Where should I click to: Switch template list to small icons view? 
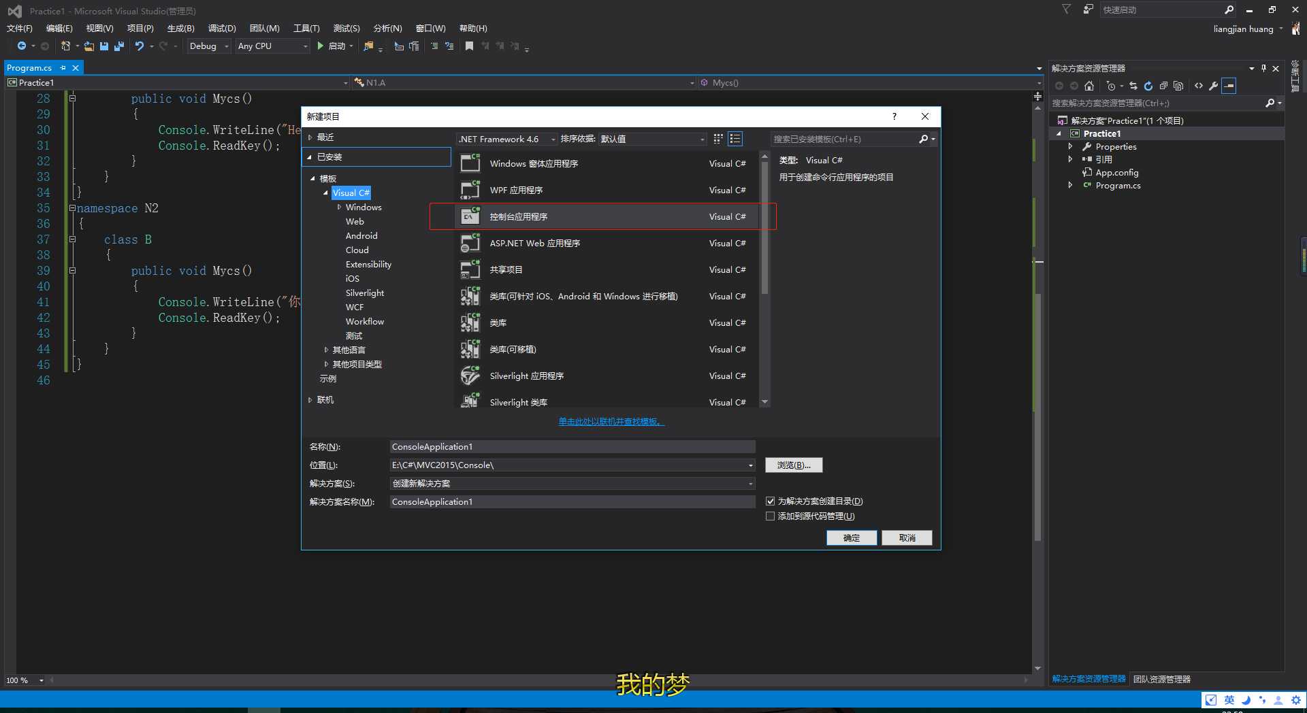pos(718,139)
